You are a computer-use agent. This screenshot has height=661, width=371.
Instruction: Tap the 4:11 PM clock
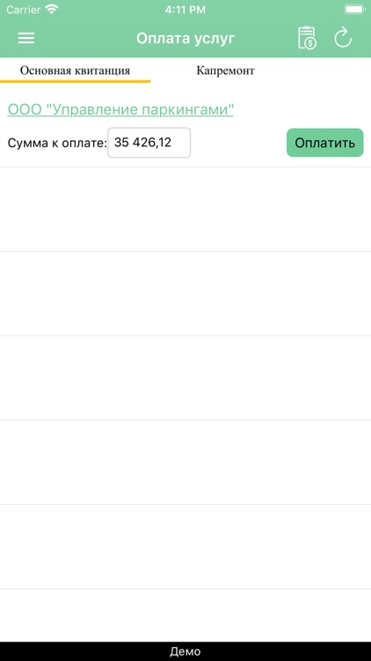(185, 10)
